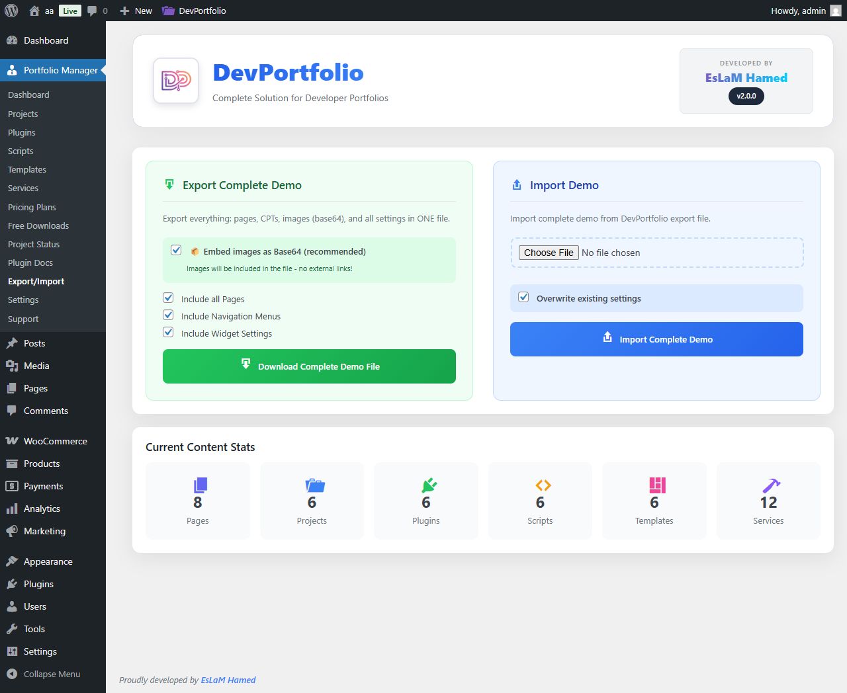
Task: Open Templates submenu item
Action: (x=27, y=169)
